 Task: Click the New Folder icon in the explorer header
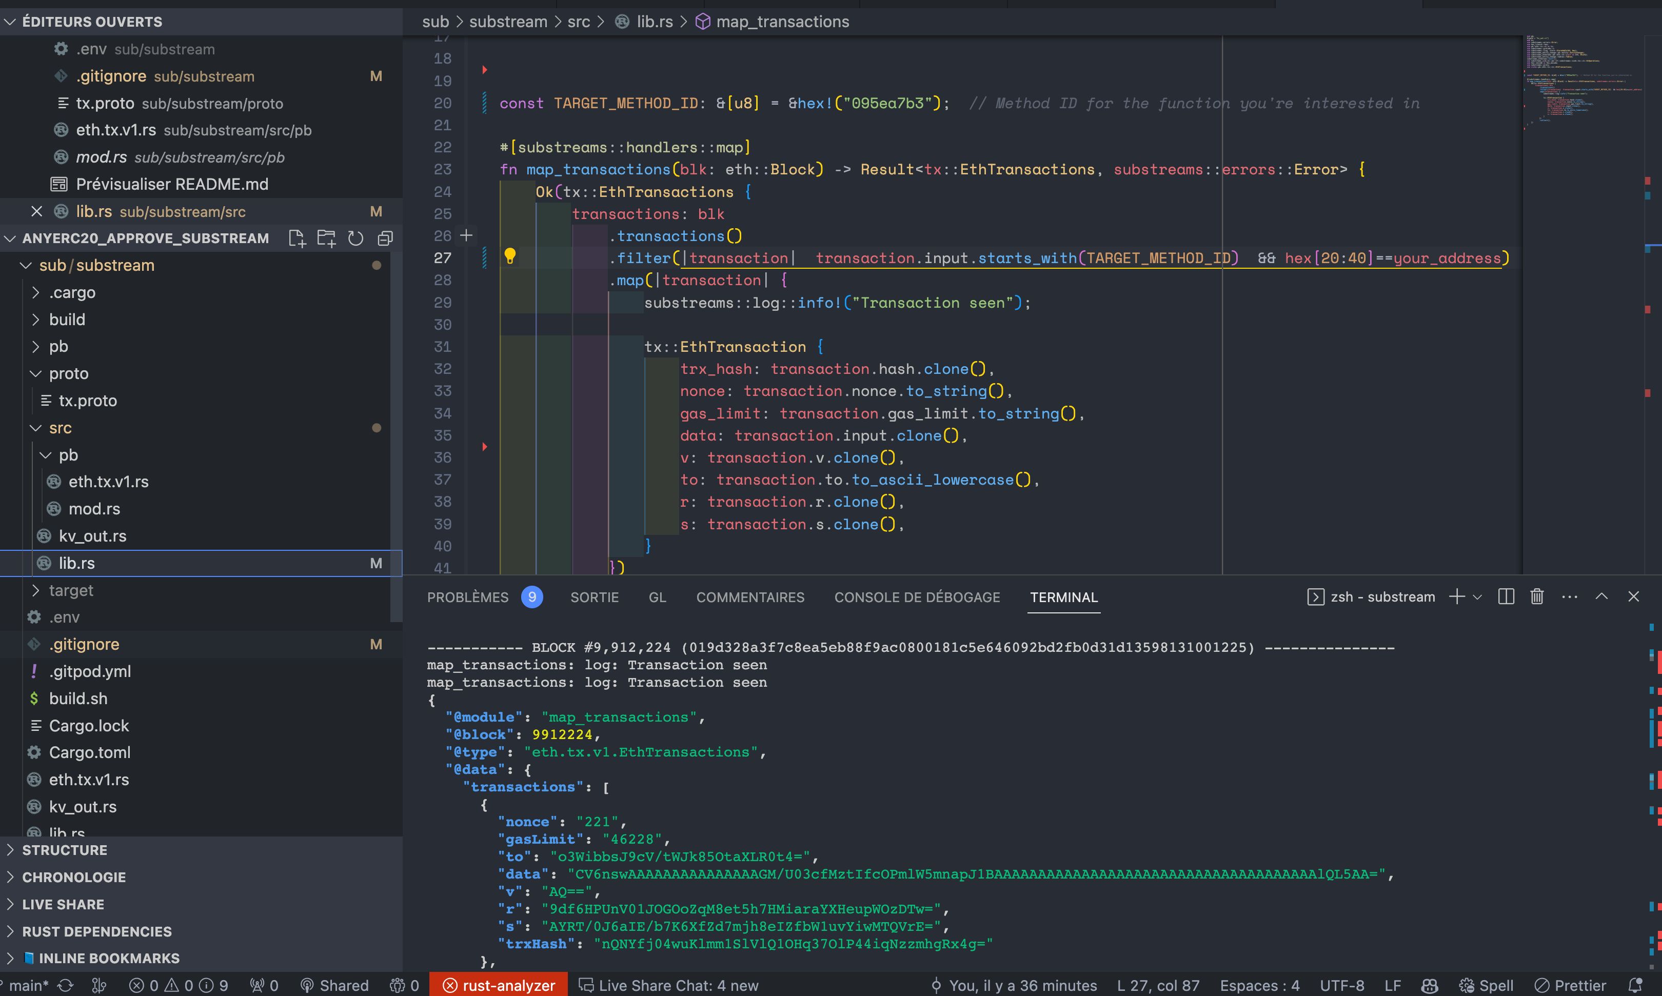coord(326,238)
